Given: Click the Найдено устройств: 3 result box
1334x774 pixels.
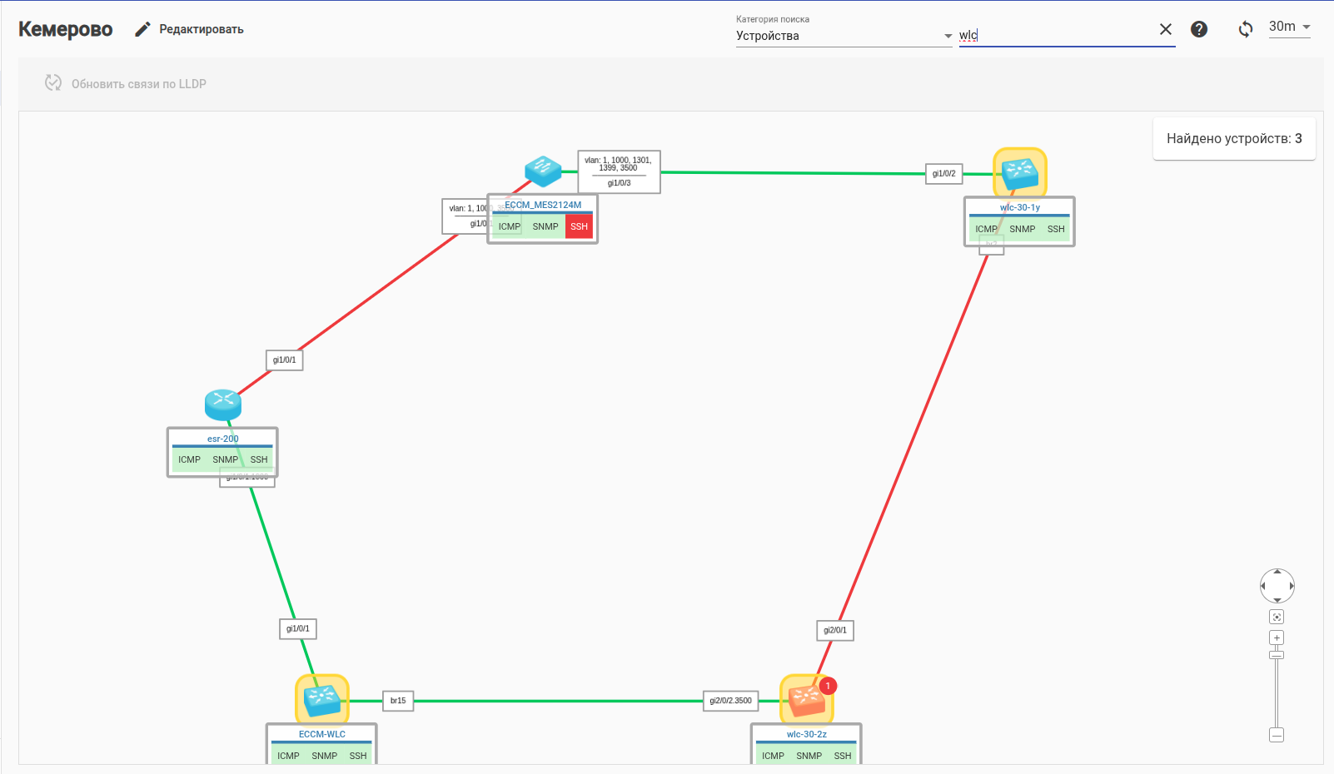Looking at the screenshot, I should coord(1234,138).
